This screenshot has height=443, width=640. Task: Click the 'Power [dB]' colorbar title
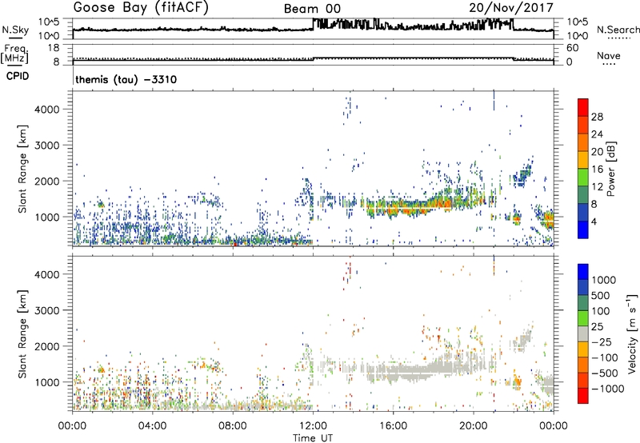pos(611,169)
